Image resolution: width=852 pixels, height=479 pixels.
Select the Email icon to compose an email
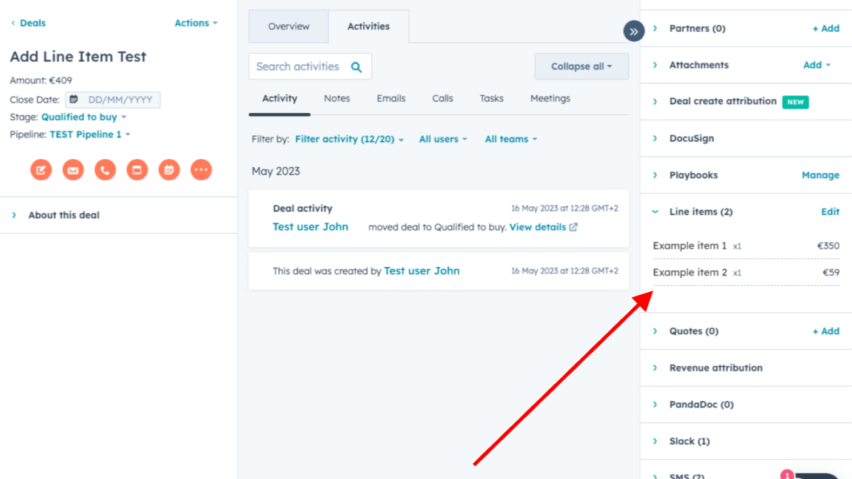point(73,170)
